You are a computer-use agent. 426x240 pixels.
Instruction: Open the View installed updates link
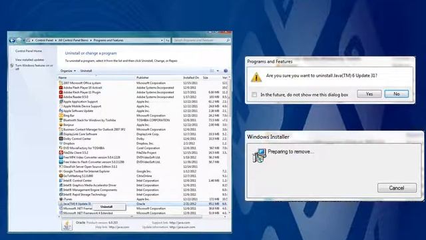[x=29, y=59]
